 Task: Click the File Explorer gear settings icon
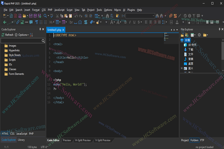point(199,35)
